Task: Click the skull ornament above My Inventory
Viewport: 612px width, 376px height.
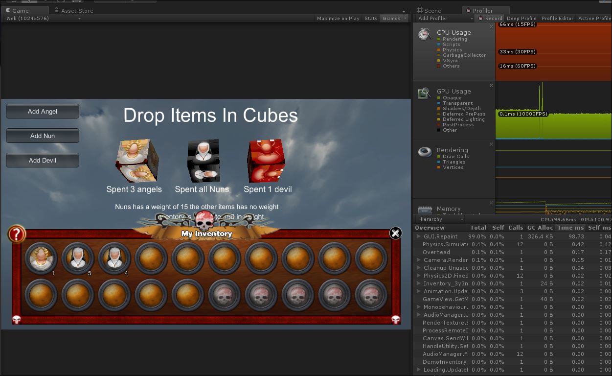Action: click(205, 221)
